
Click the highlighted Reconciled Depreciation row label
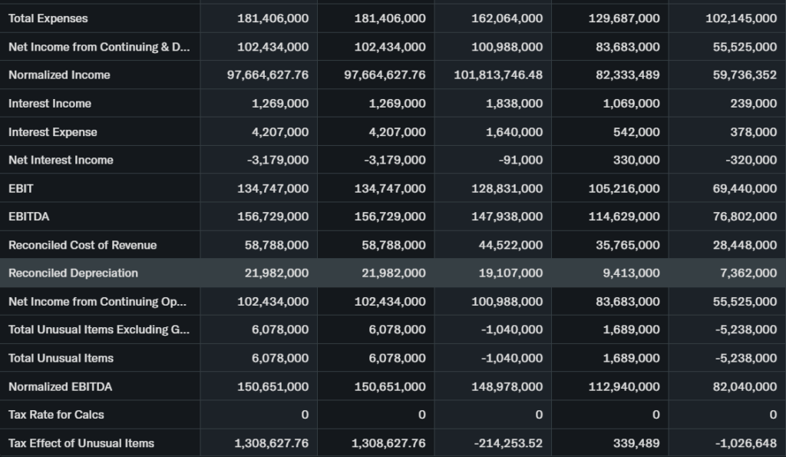[73, 273]
